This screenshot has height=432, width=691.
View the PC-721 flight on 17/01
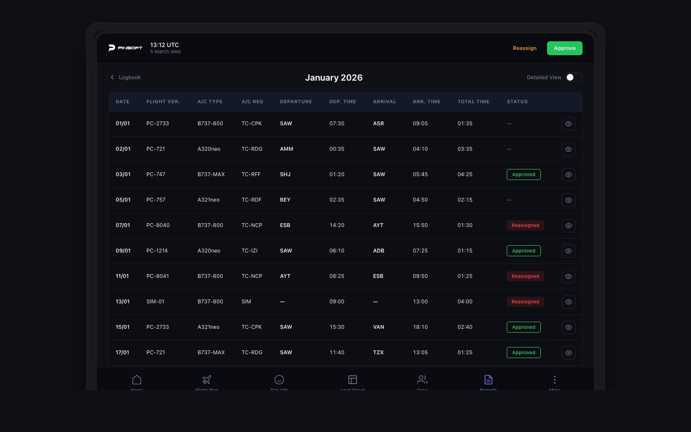pyautogui.click(x=568, y=352)
